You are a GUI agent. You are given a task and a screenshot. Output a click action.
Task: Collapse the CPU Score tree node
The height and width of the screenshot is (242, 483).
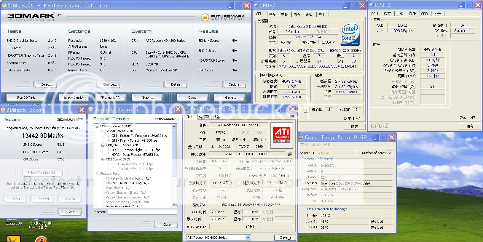pyautogui.click(x=103, y=159)
